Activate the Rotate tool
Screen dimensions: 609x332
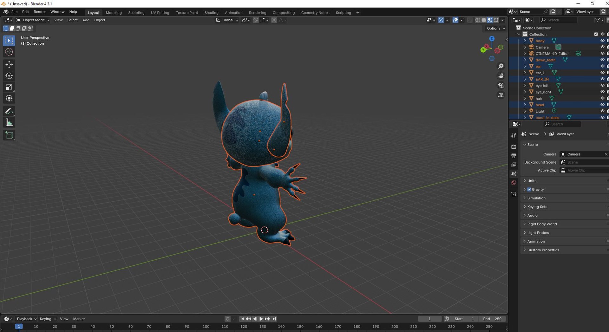9,76
